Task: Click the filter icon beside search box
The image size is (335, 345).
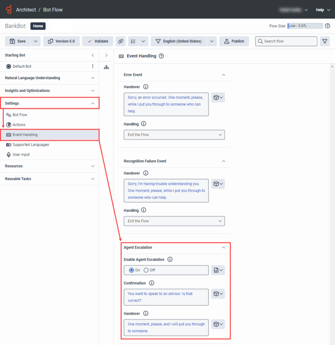Action: [x=325, y=41]
